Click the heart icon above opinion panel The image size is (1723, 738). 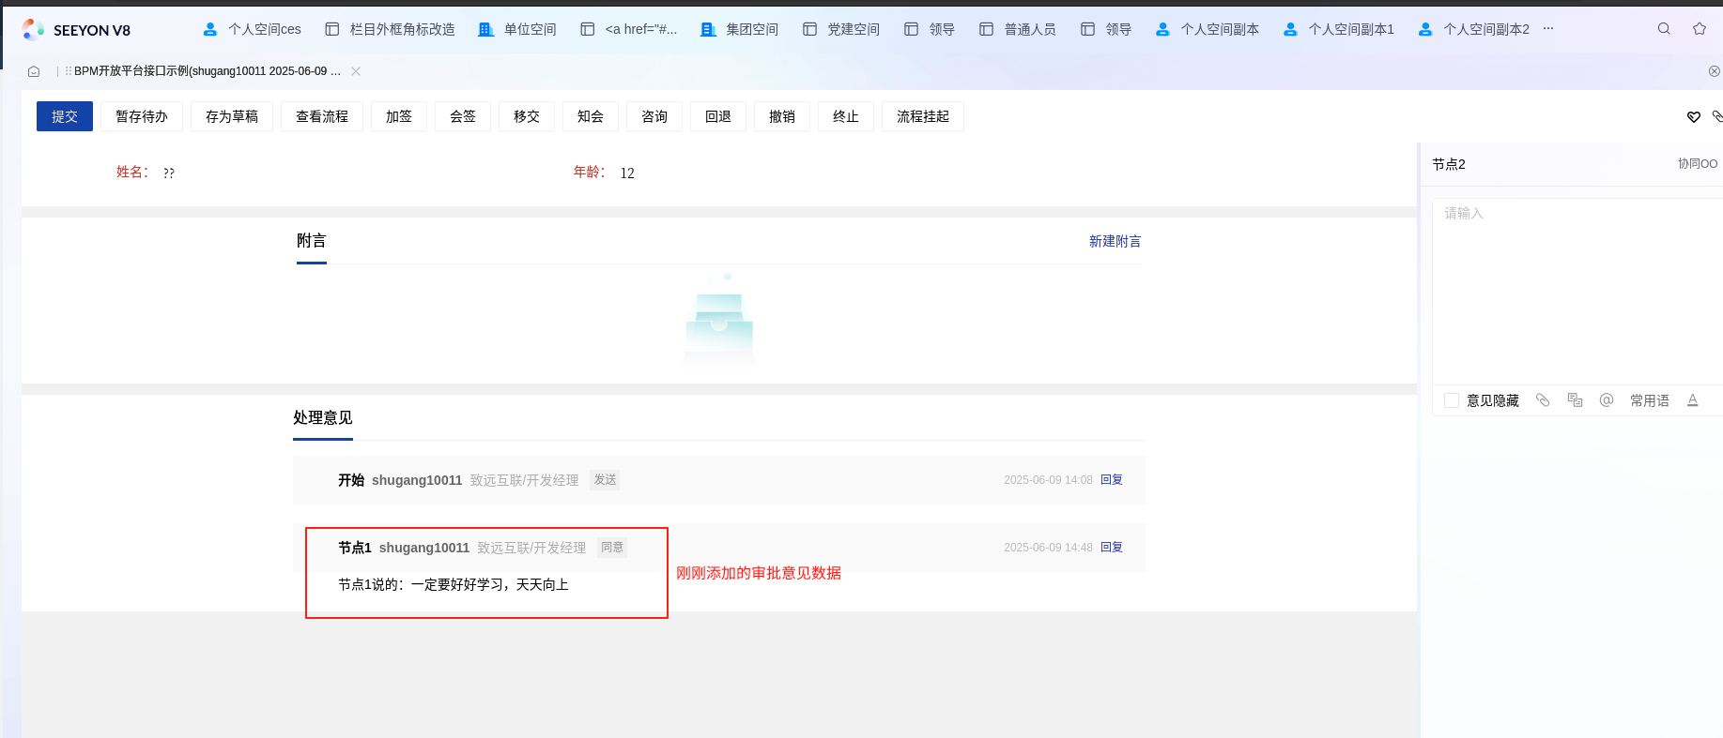(1694, 117)
